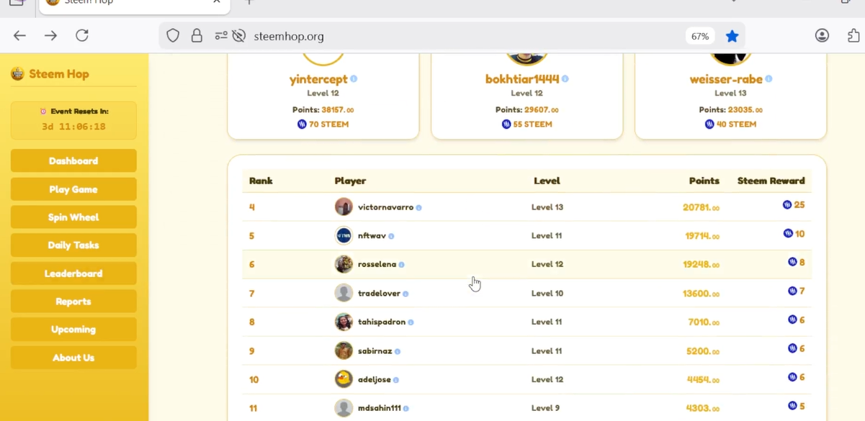The image size is (865, 421).
Task: Click victornavarro's profile avatar
Action: (x=344, y=207)
